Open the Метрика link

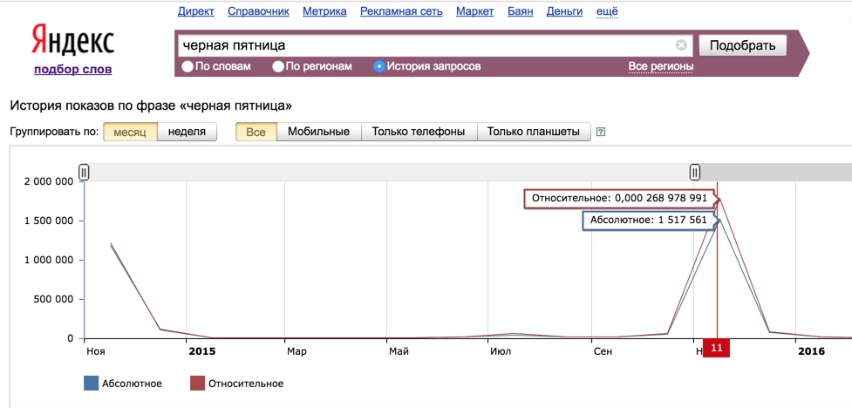[325, 11]
